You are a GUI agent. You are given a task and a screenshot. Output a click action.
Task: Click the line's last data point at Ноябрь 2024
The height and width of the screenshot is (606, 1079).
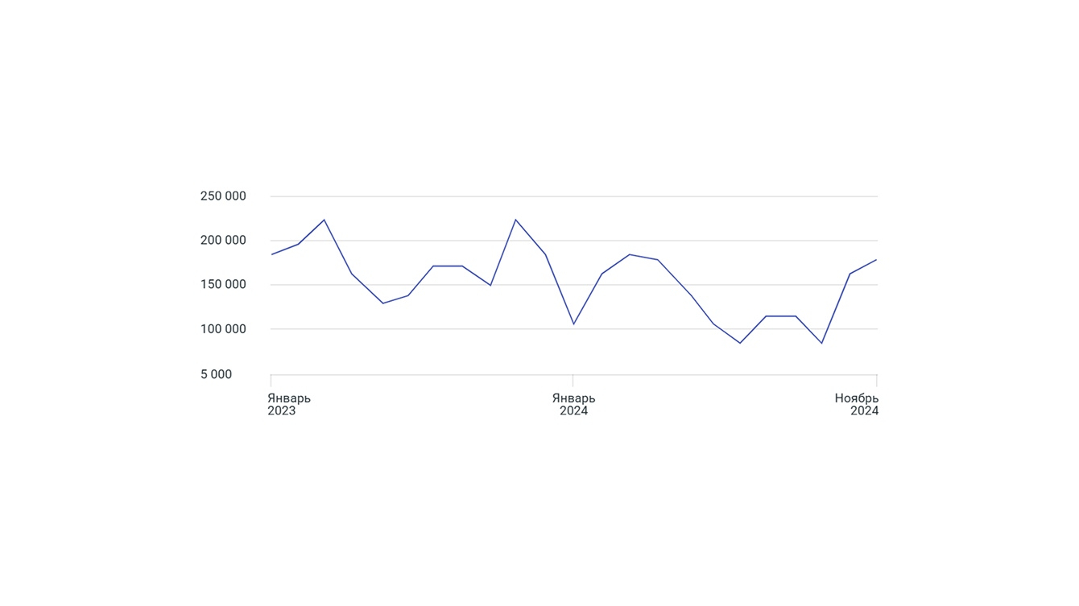(x=876, y=260)
